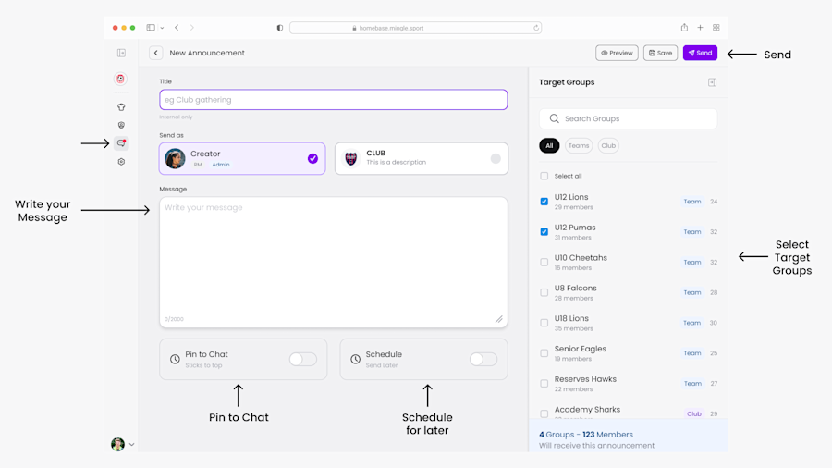The height and width of the screenshot is (468, 832).
Task: Click the Preview button
Action: coord(617,53)
